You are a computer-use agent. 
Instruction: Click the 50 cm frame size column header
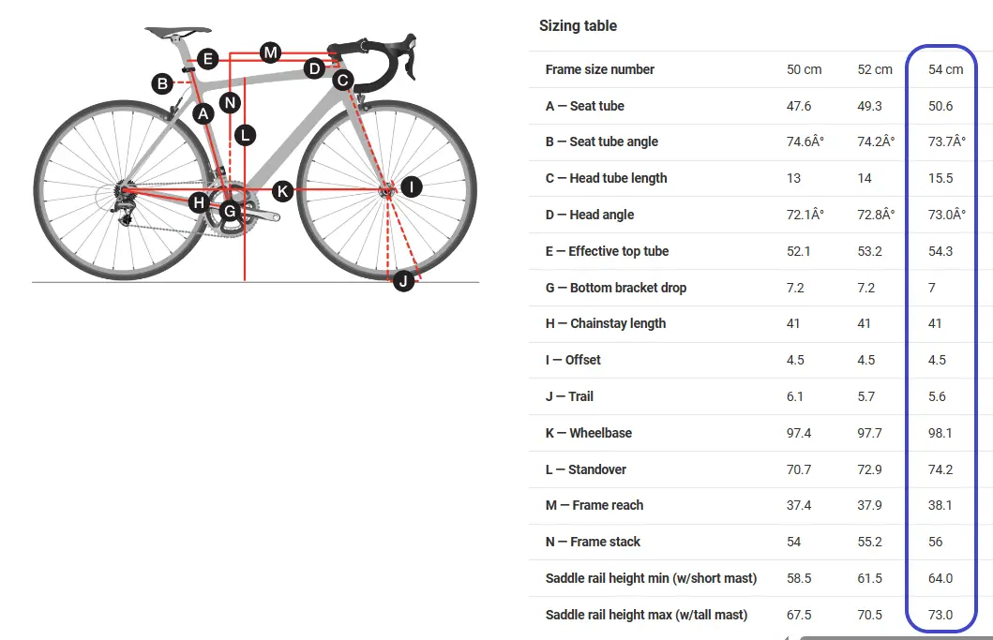click(x=804, y=69)
